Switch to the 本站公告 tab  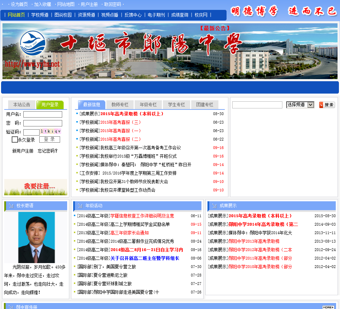(22, 105)
